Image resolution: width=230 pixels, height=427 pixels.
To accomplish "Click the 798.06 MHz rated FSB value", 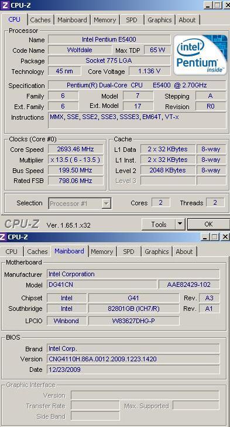I will point(75,181).
